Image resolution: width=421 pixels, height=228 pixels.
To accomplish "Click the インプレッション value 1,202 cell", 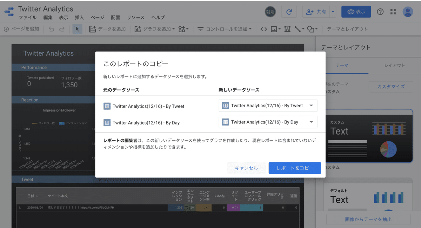I will point(176,208).
